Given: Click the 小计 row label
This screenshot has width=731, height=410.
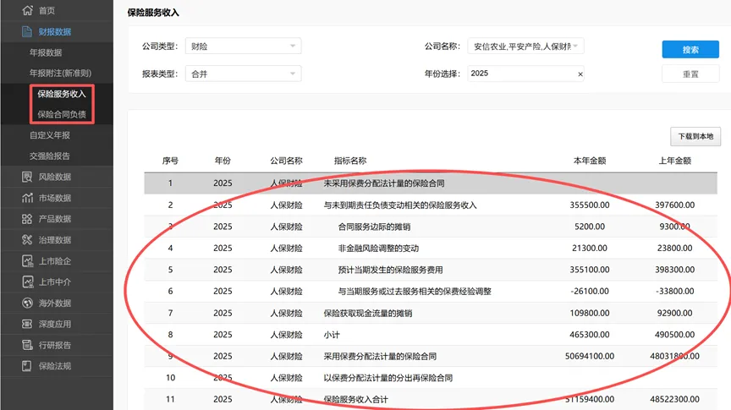Looking at the screenshot, I should point(332,335).
